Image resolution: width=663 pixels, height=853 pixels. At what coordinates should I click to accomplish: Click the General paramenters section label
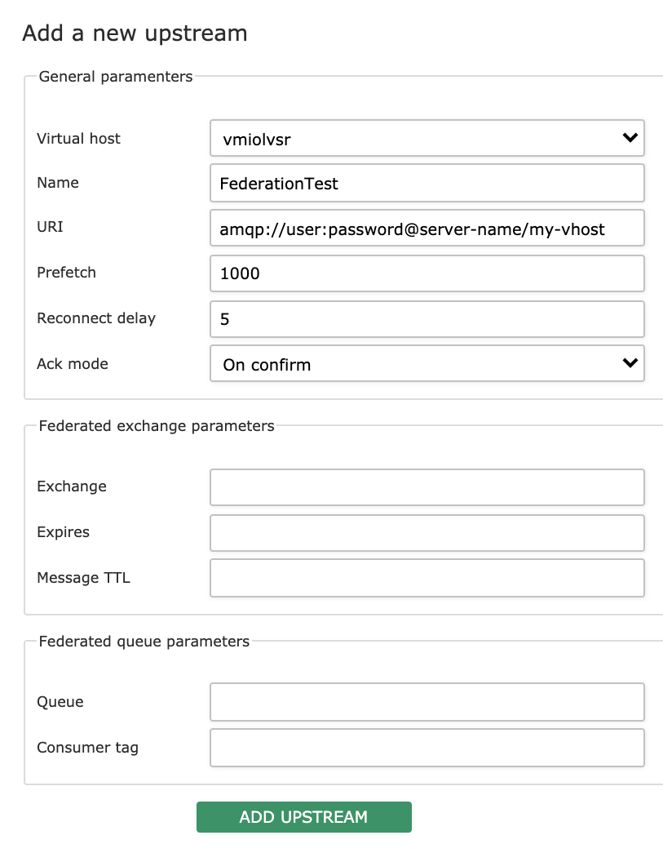point(115,76)
